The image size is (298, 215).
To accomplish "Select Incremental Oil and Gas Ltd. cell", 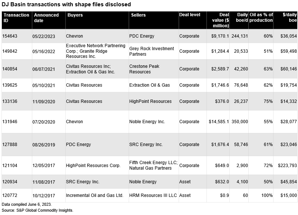I will point(95,195).
